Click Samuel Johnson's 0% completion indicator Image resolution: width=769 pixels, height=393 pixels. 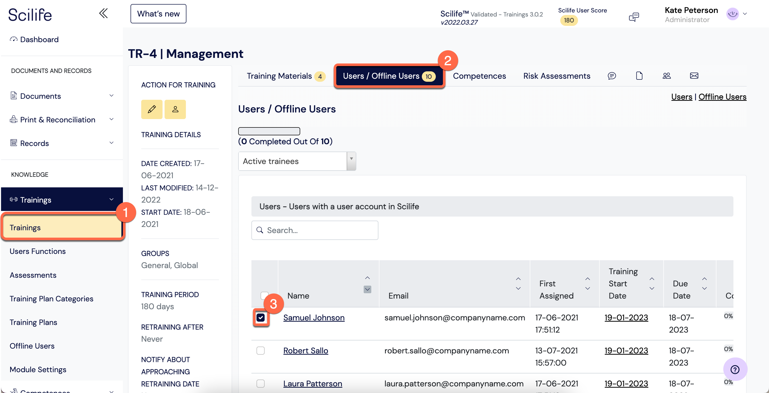(x=728, y=316)
